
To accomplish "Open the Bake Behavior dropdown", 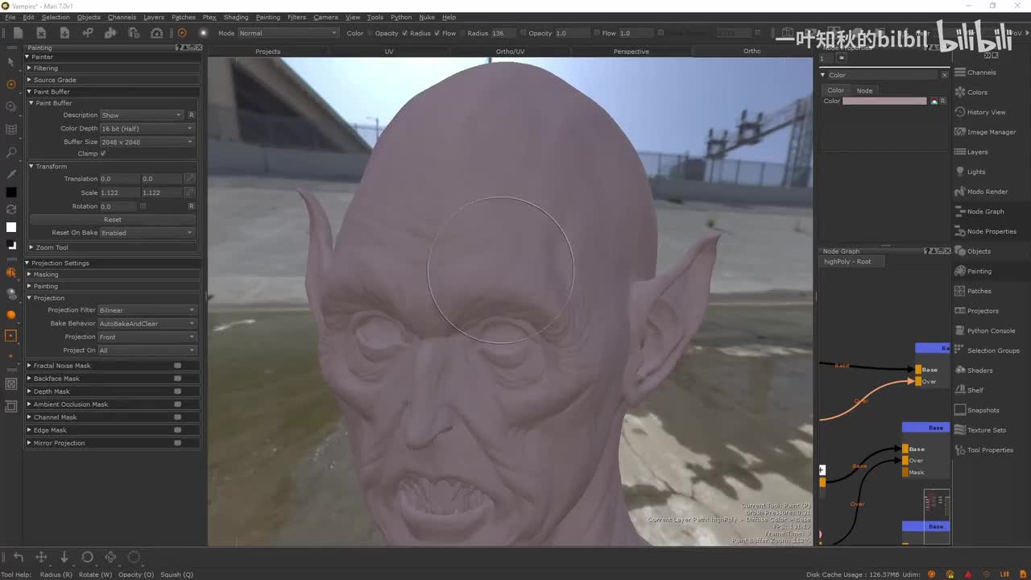I will coord(147,324).
